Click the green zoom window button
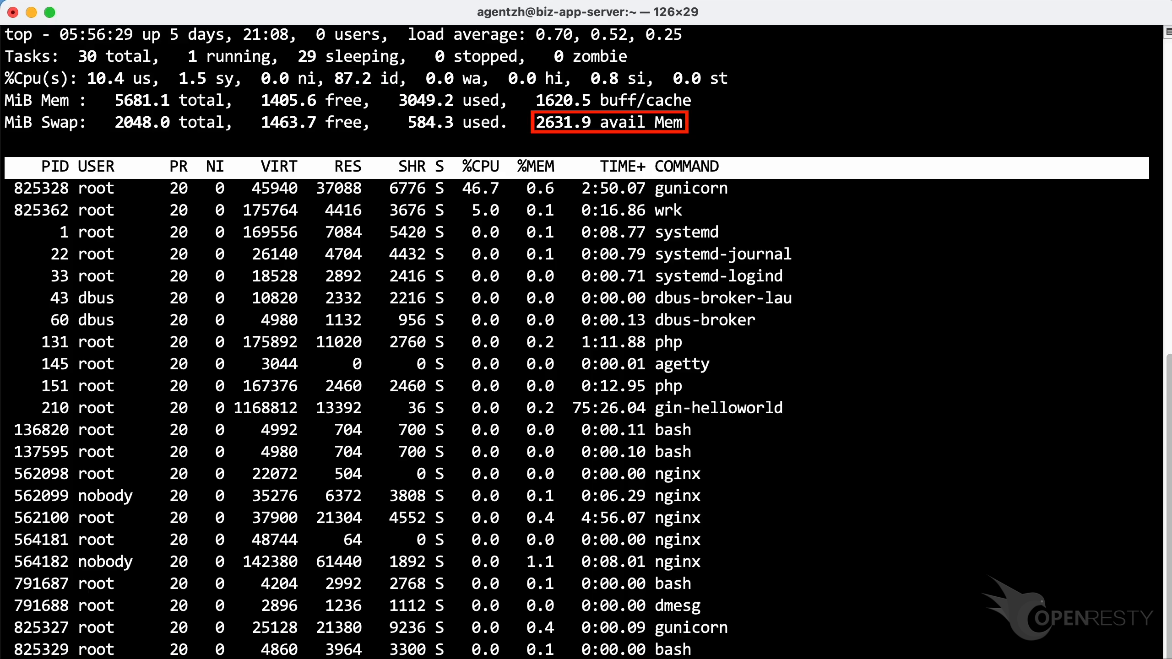This screenshot has width=1172, height=659. tap(49, 12)
